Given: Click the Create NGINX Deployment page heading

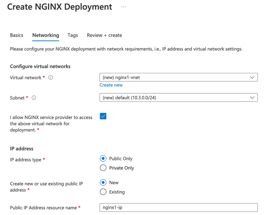Looking at the screenshot, I should tap(60, 7).
